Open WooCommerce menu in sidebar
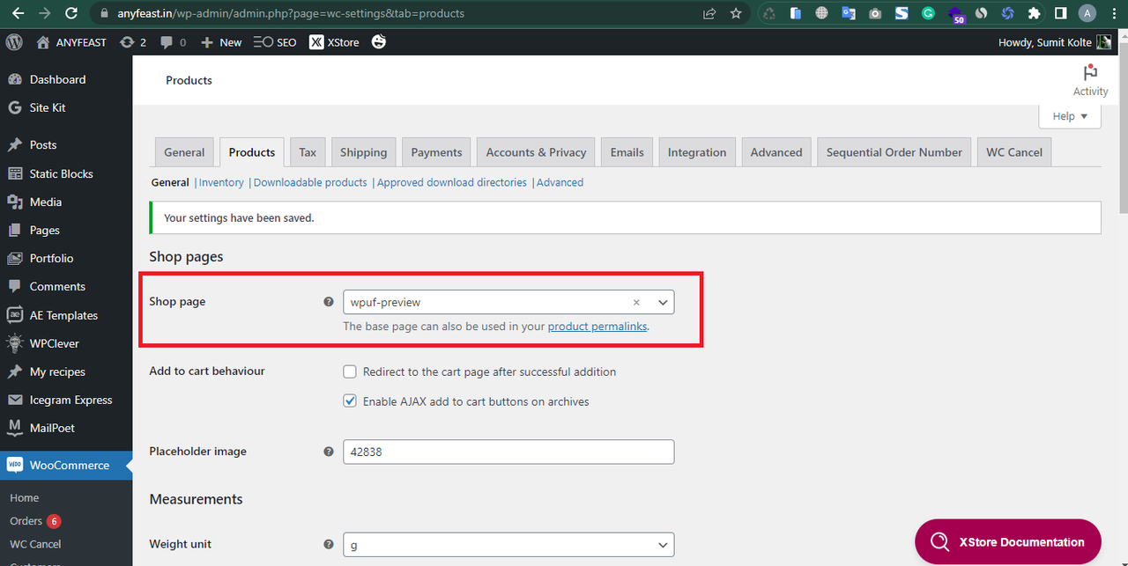 (66, 465)
